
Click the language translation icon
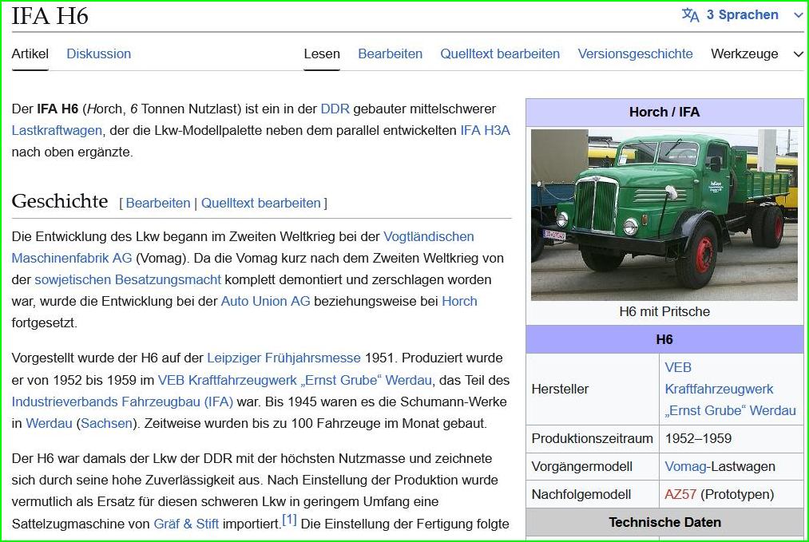click(690, 15)
